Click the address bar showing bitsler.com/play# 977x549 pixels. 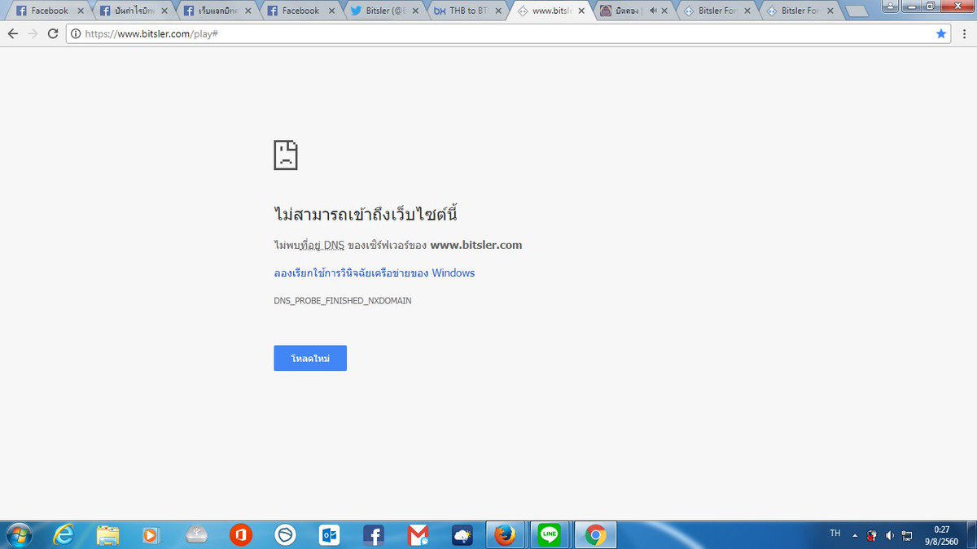510,34
